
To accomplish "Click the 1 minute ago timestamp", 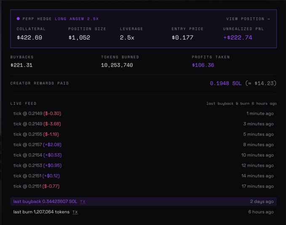I will (260, 113).
